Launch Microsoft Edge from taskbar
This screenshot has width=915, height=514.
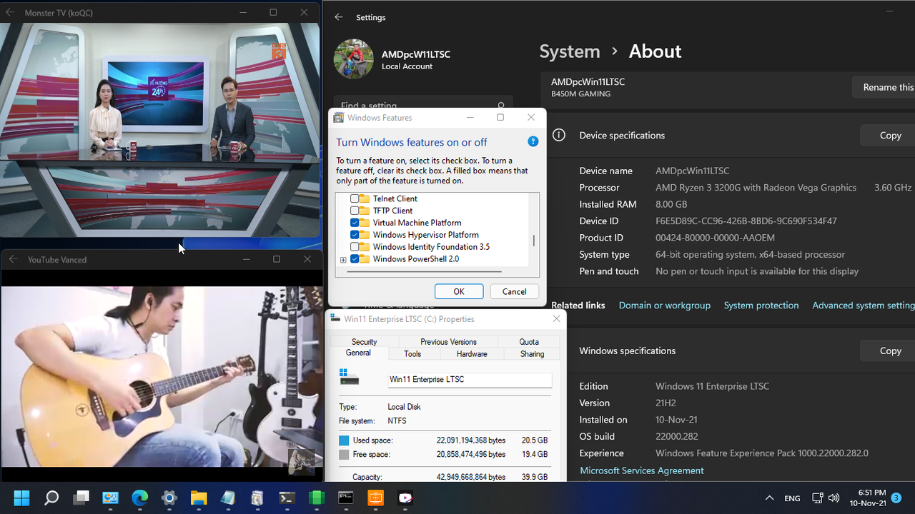pyautogui.click(x=139, y=498)
